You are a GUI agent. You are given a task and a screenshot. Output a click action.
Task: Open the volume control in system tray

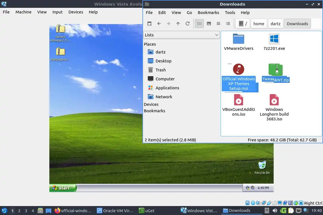click(x=275, y=211)
